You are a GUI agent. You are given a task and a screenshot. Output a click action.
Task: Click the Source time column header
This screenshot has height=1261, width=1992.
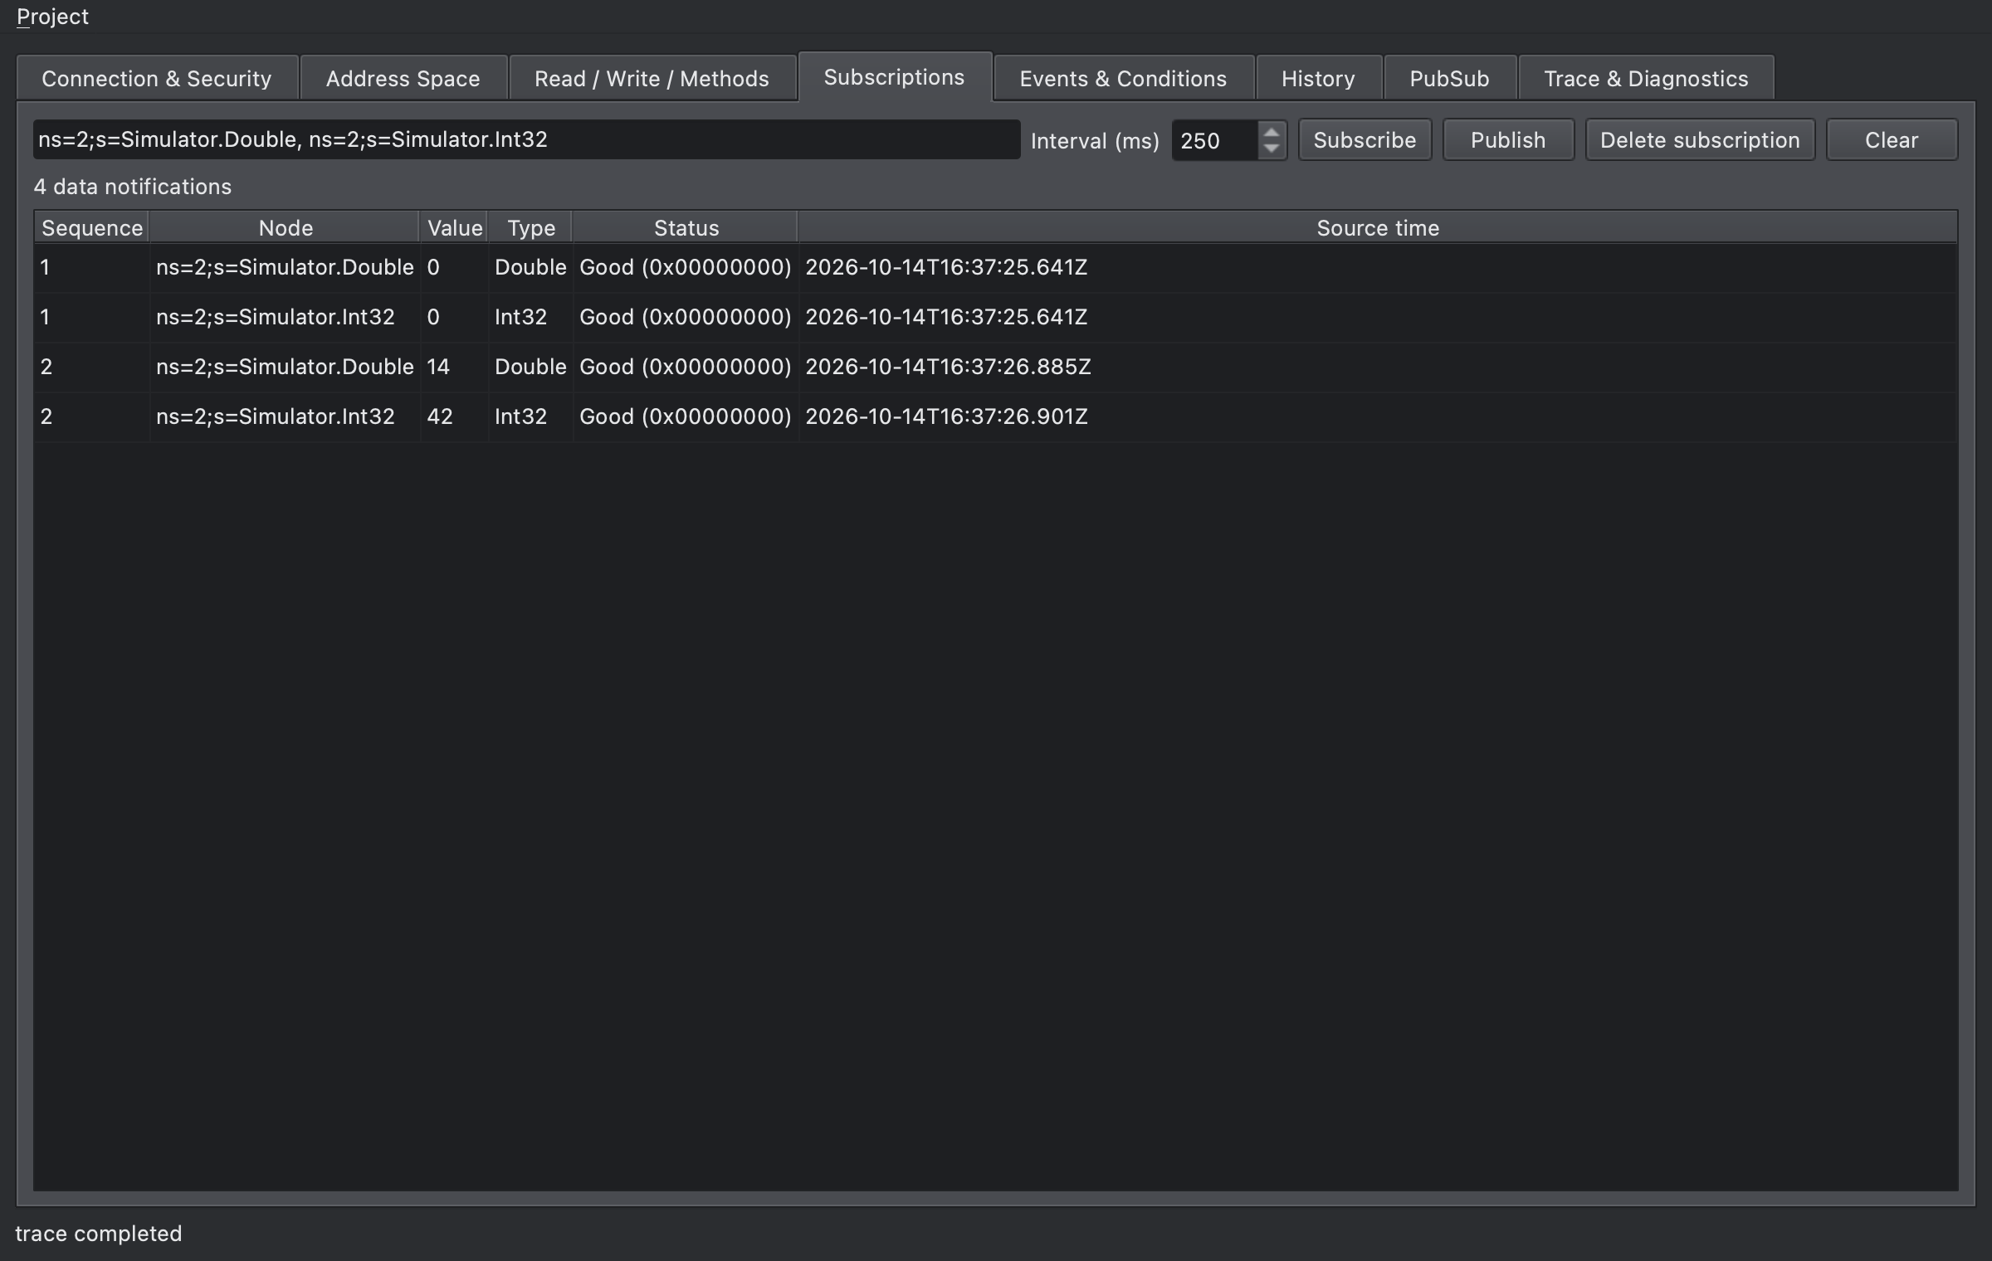point(1378,227)
